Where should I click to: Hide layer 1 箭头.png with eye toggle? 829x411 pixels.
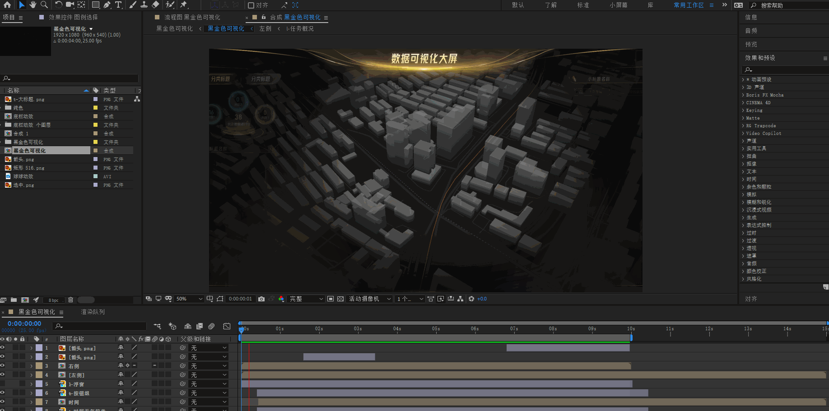coord(2,348)
